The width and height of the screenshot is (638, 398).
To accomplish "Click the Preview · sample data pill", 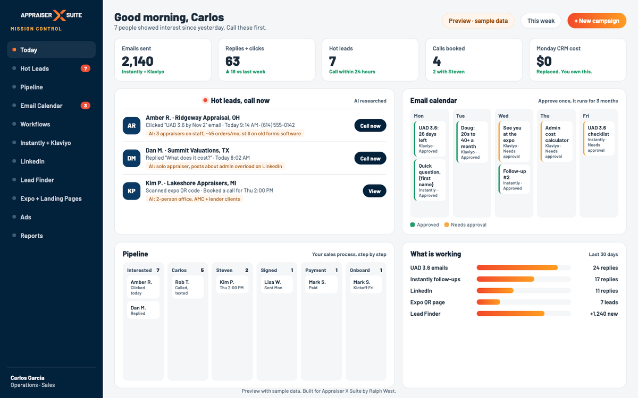I will (478, 21).
